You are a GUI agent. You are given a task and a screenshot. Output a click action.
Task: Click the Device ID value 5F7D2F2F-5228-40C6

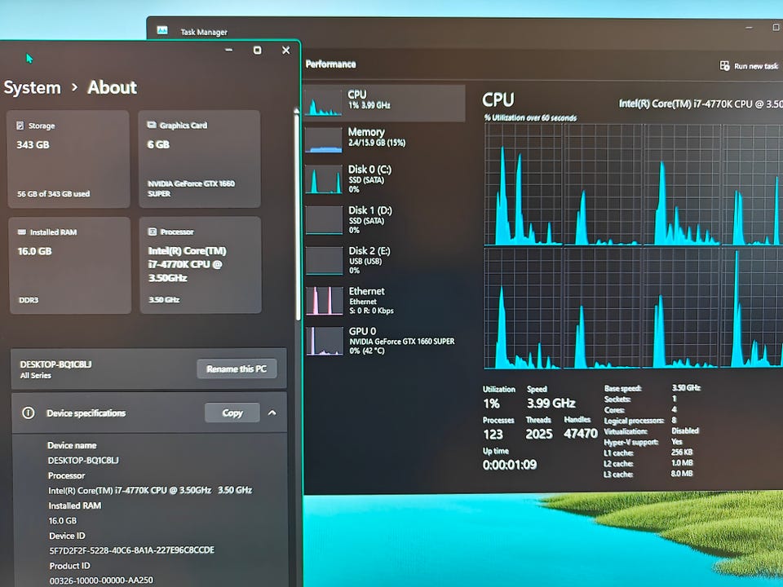(x=132, y=550)
